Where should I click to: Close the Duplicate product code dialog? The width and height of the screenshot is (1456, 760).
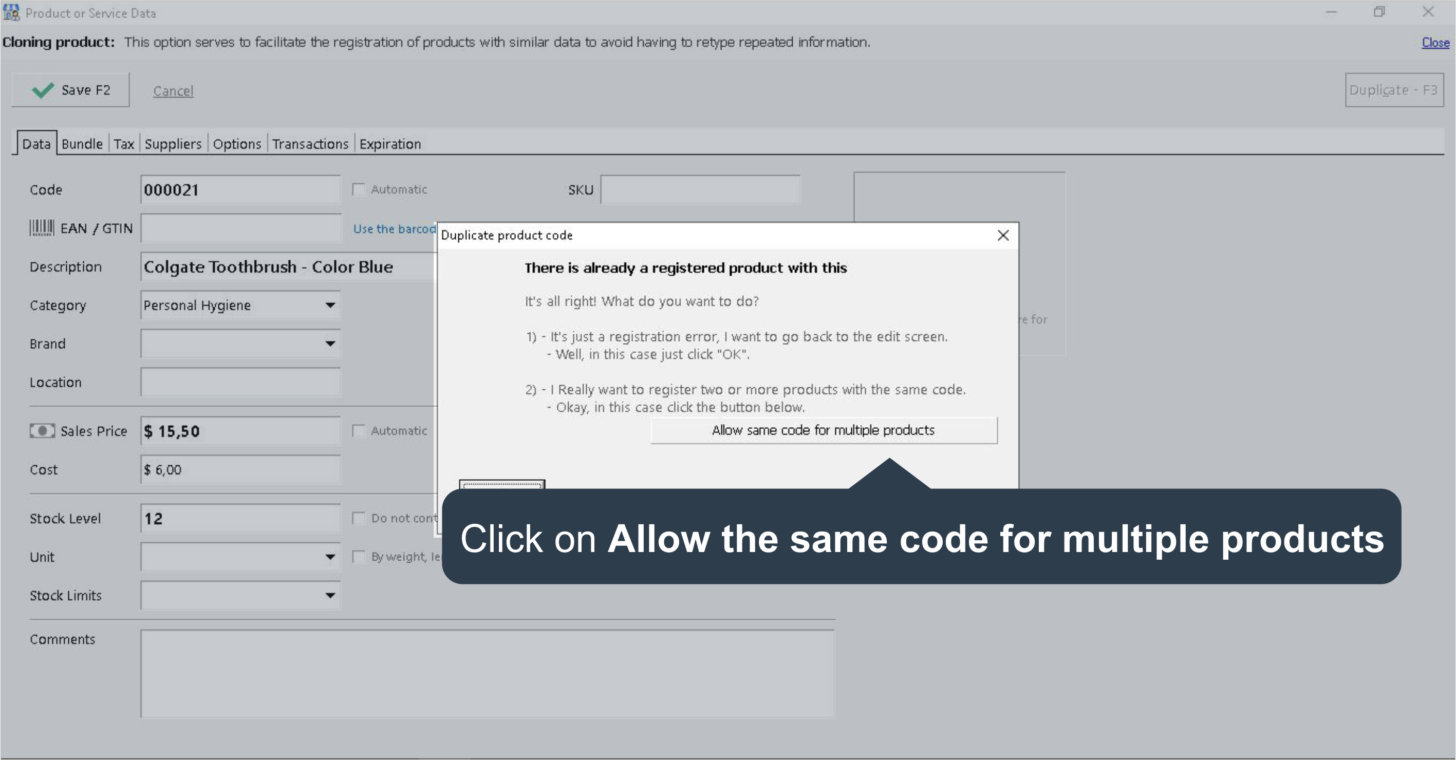[1003, 236]
